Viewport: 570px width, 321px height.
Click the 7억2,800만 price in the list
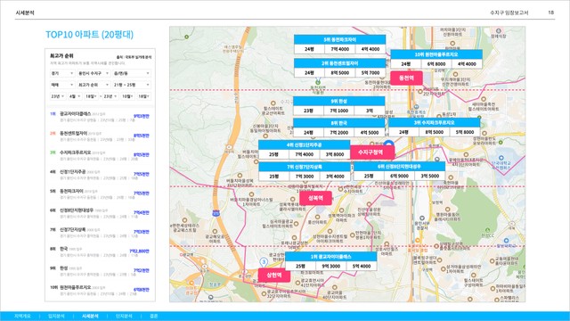pos(140,251)
